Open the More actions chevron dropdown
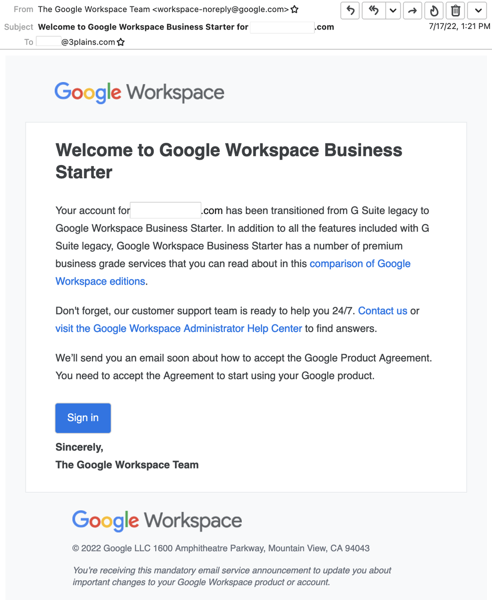 click(477, 10)
